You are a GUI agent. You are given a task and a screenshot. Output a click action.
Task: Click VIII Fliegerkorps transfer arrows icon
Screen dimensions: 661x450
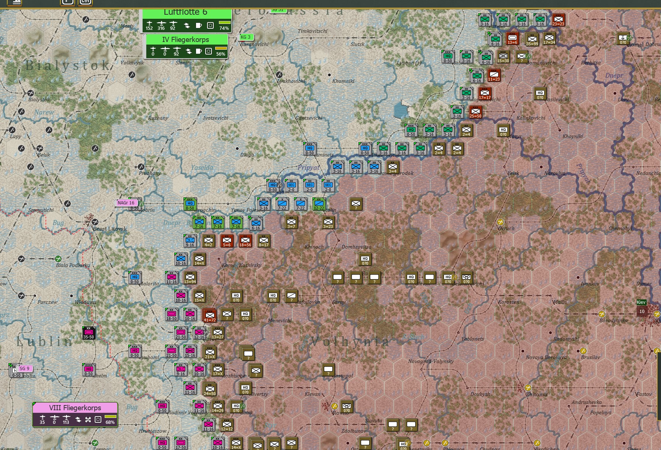78,419
